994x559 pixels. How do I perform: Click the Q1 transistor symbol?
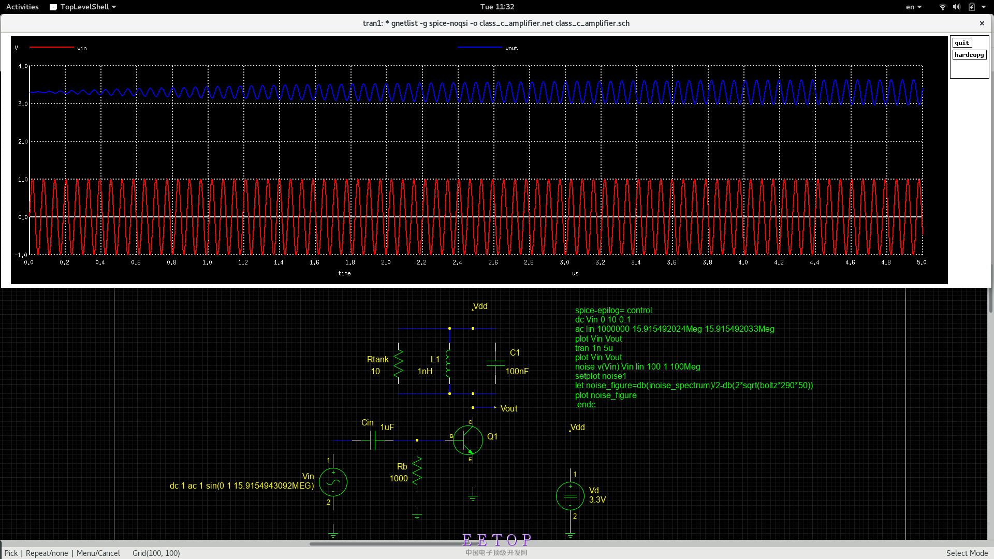click(467, 440)
